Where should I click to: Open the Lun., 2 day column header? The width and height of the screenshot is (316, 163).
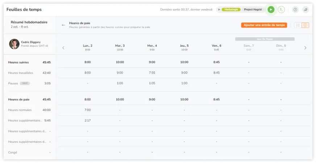tap(88, 47)
